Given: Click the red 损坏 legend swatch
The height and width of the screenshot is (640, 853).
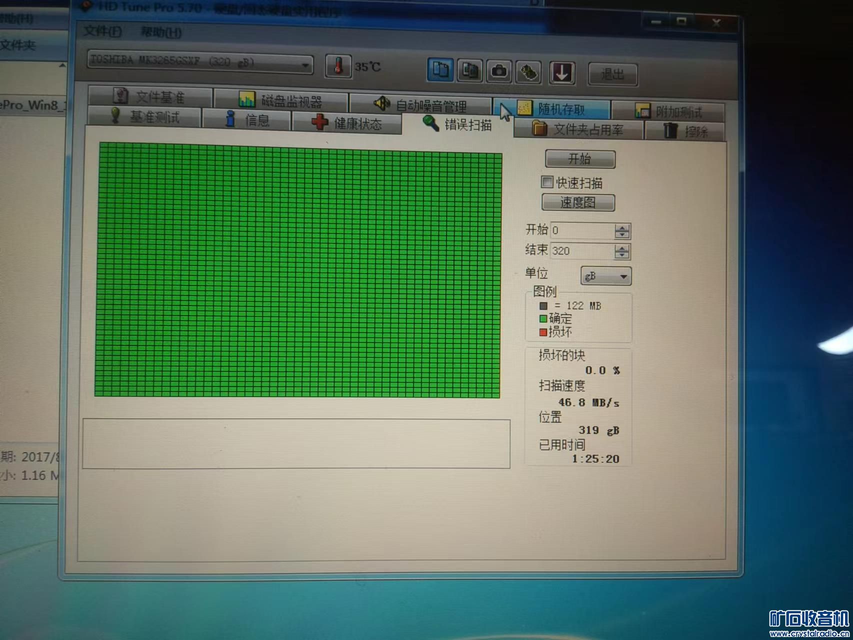Looking at the screenshot, I should [543, 332].
